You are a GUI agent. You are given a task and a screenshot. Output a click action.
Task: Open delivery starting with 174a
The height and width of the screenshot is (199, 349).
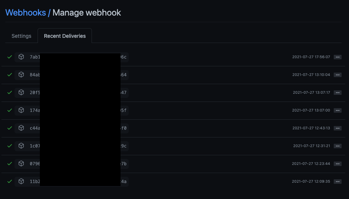point(72,110)
